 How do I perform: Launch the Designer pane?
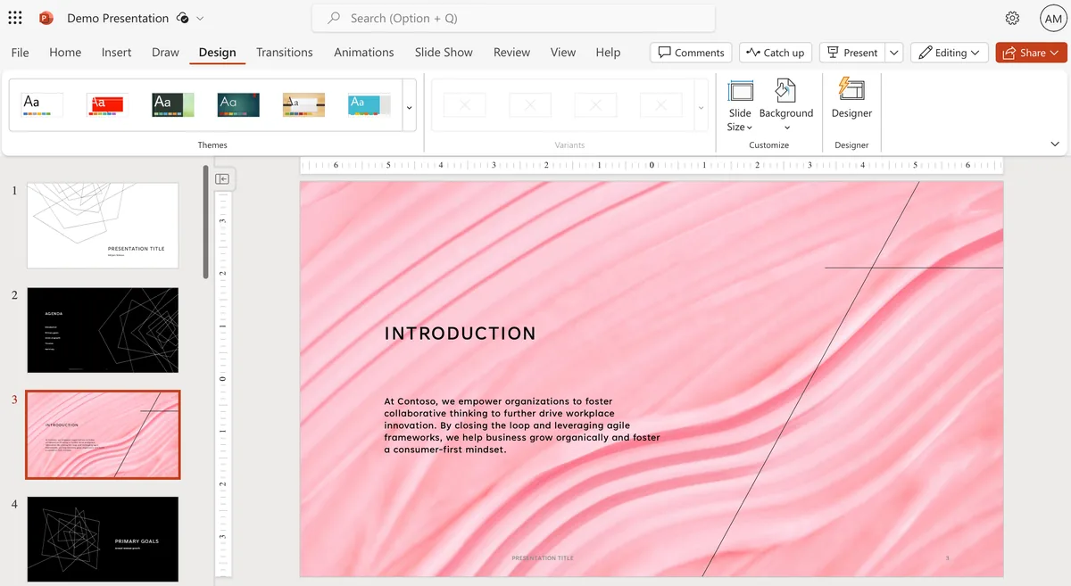coord(851,98)
